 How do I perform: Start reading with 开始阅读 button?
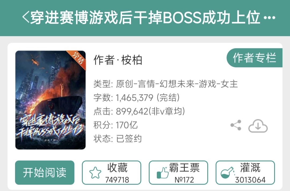point(45,172)
